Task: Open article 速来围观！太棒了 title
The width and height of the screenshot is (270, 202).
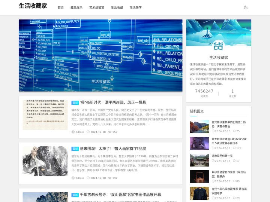Action: point(113,149)
